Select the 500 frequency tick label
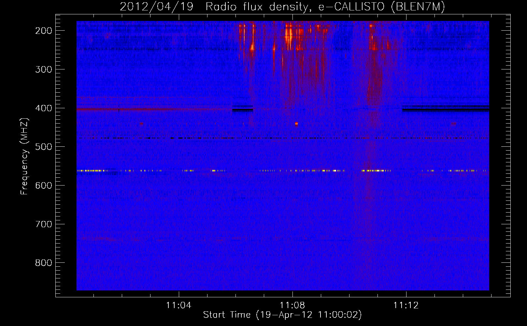Viewport: 527px width, 326px height. (x=44, y=147)
